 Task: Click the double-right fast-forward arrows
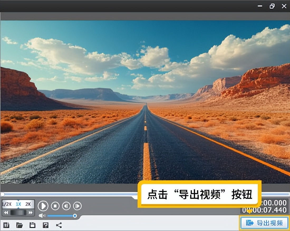tap(31, 213)
